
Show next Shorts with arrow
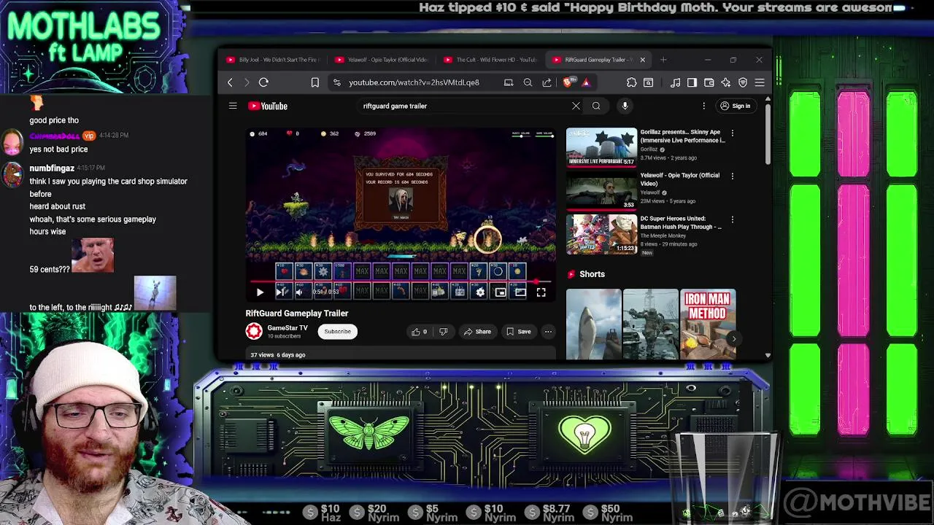tap(733, 338)
